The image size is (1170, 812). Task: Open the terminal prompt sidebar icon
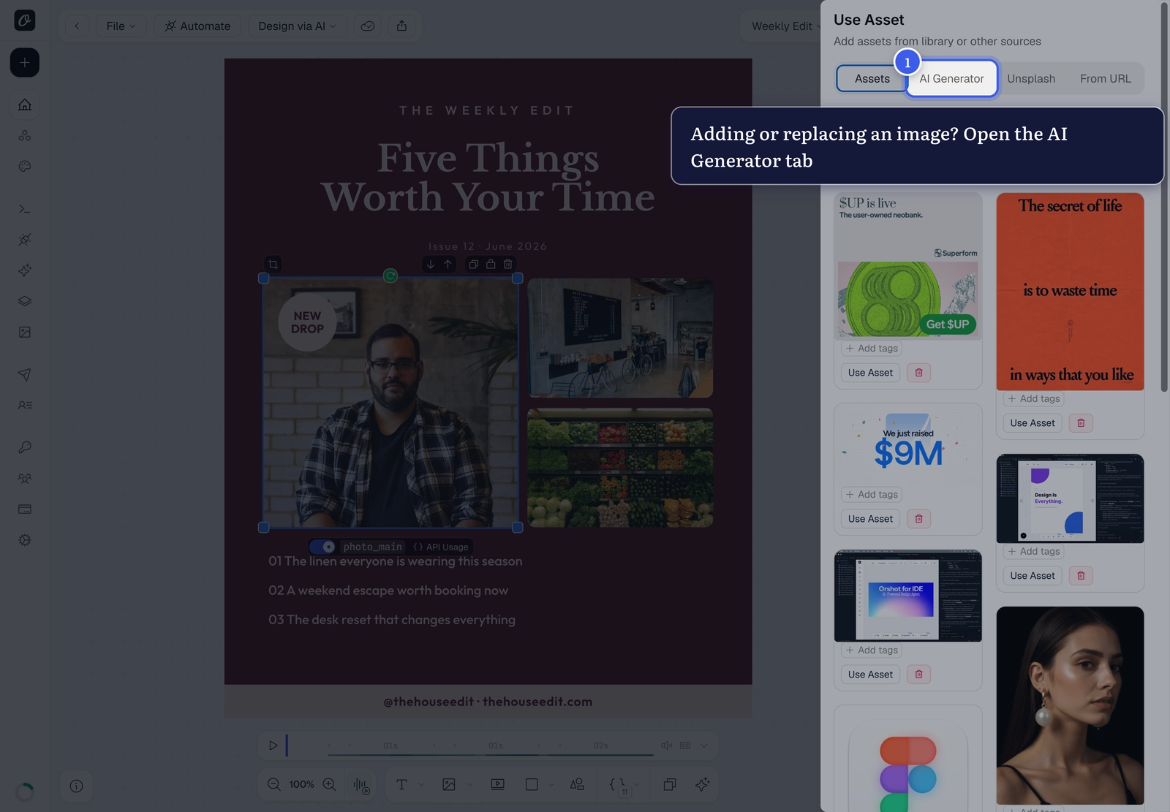25,209
